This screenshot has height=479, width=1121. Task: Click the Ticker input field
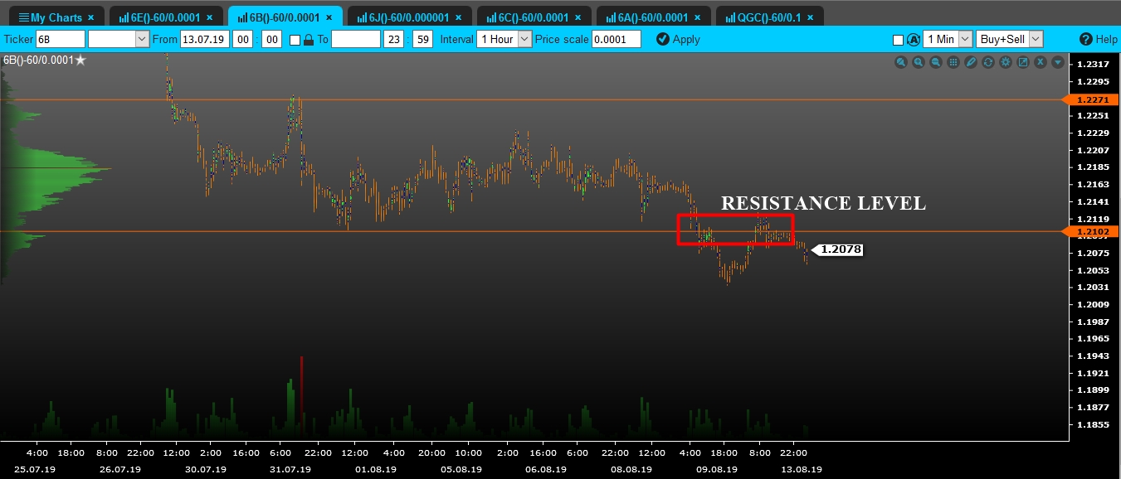pos(60,39)
